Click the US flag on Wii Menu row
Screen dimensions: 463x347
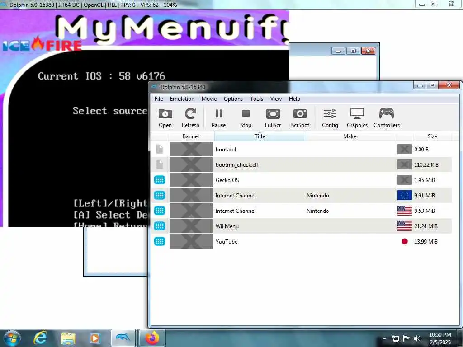(405, 226)
